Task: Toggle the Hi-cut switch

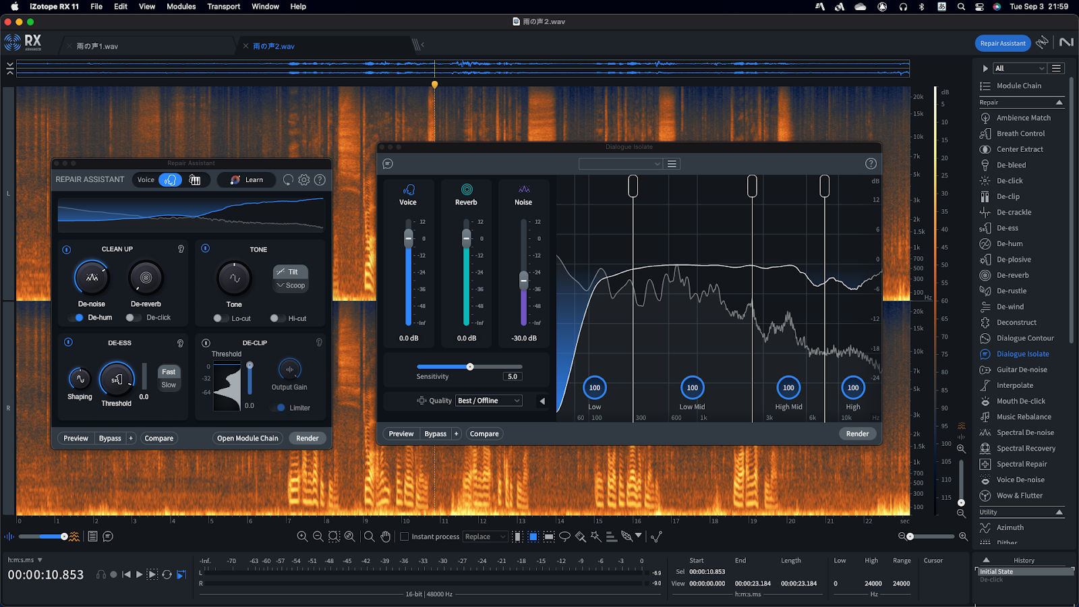Action: click(x=276, y=318)
